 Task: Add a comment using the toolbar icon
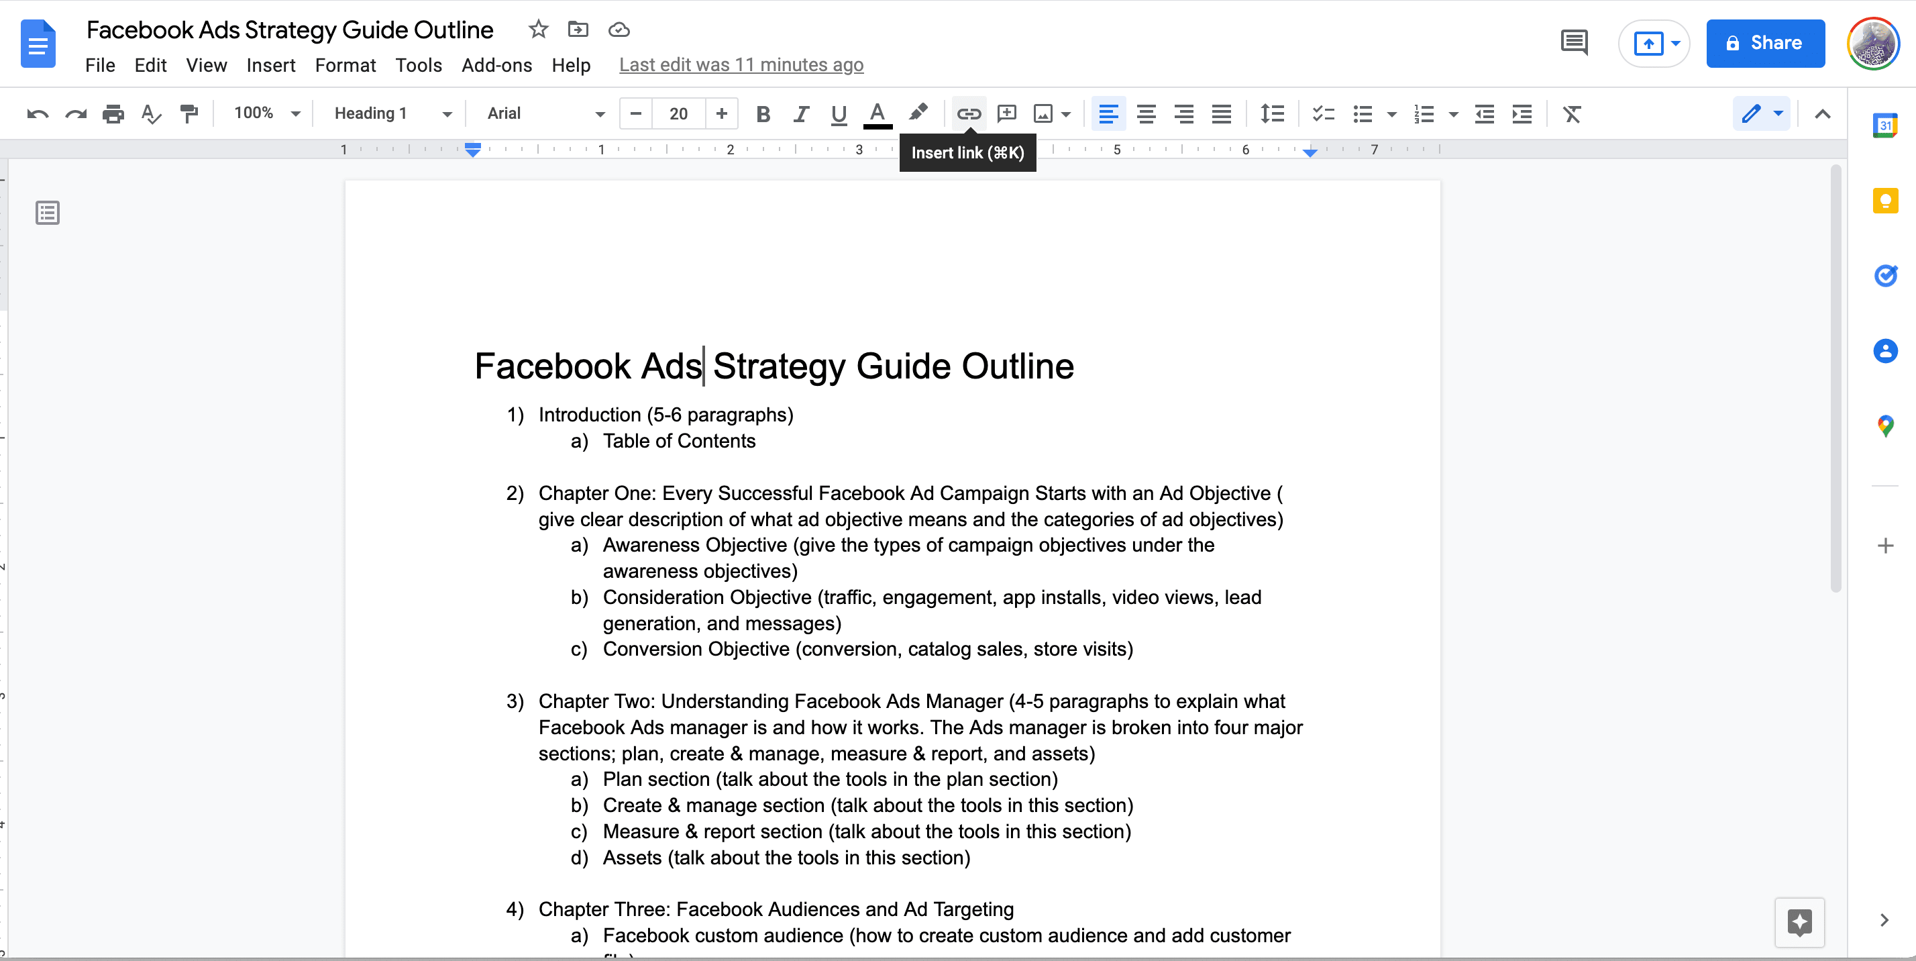[1007, 114]
